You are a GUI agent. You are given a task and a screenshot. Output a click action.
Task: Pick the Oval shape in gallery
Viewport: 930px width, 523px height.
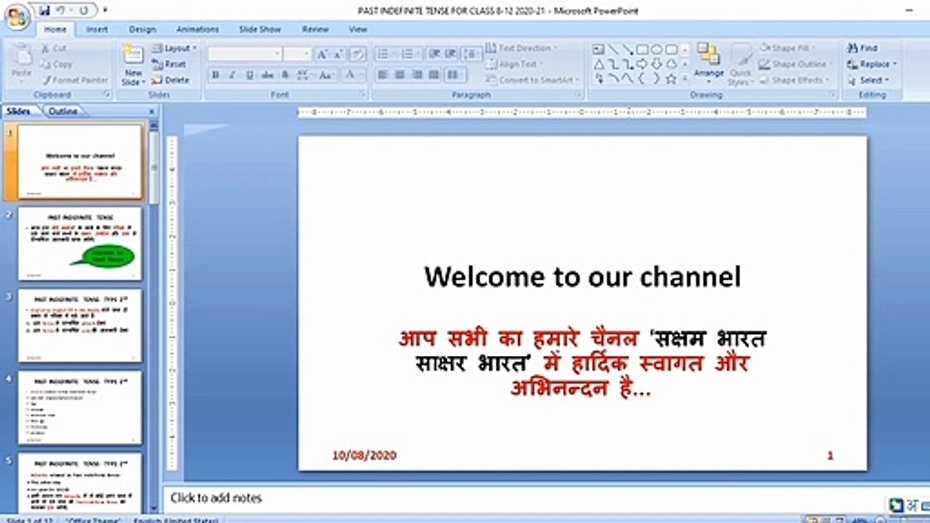tap(656, 50)
